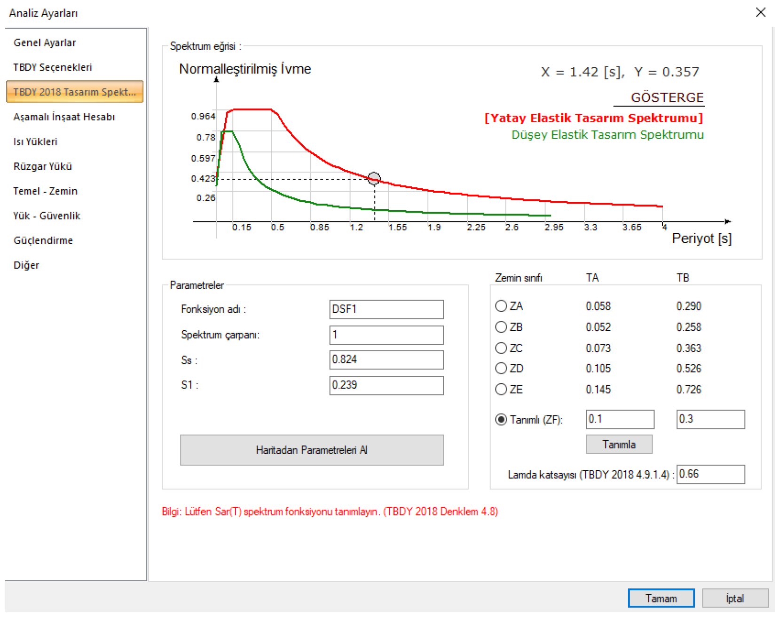This screenshot has height=617, width=779.
Task: Select ZC soil class radio button
Action: (x=501, y=348)
